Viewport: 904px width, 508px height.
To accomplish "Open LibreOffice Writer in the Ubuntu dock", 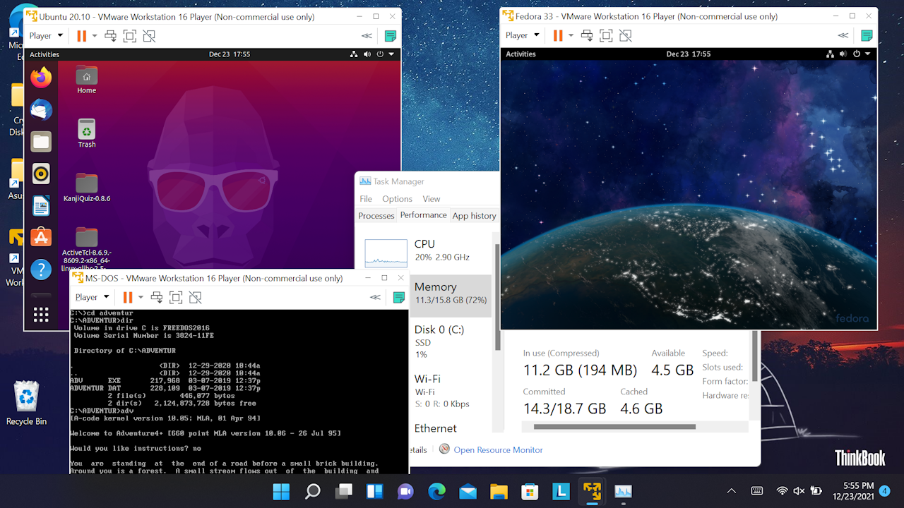I will point(41,205).
